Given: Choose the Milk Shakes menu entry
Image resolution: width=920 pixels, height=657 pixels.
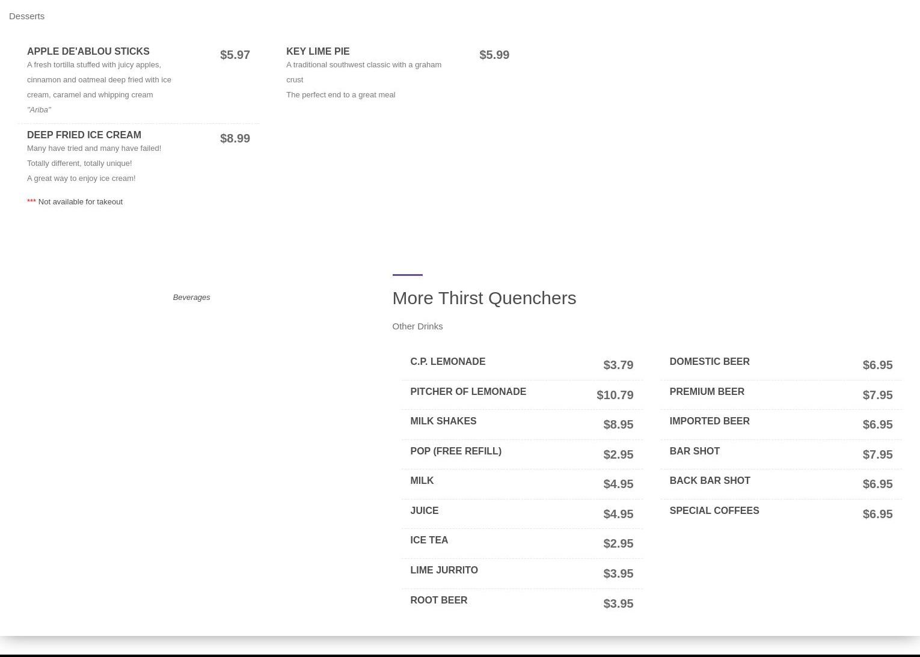Looking at the screenshot, I should tap(443, 421).
